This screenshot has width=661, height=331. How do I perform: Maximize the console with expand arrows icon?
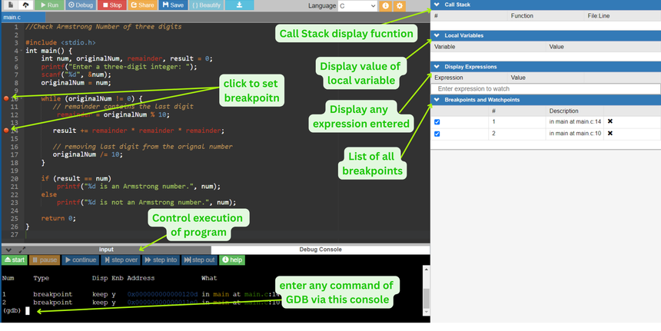[x=22, y=250]
